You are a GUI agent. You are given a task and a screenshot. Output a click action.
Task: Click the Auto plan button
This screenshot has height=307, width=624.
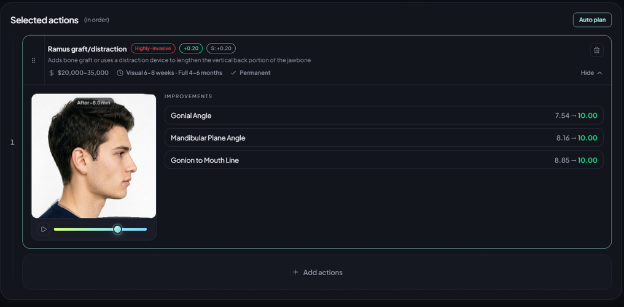tap(592, 20)
